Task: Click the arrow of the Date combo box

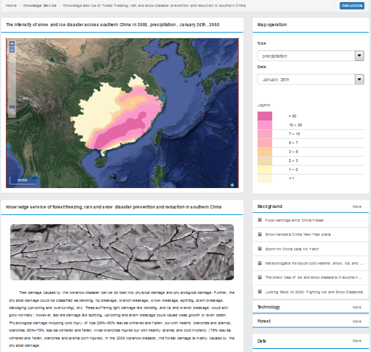Action: coord(359,80)
